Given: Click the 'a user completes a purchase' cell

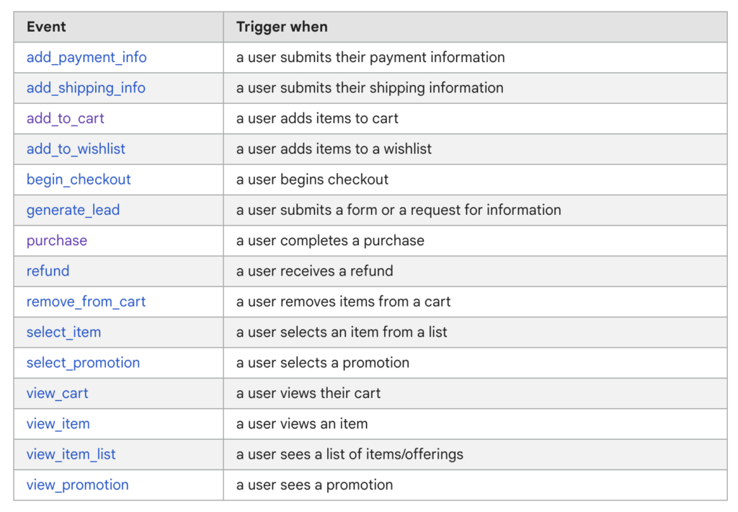Looking at the screenshot, I should pyautogui.click(x=330, y=241).
